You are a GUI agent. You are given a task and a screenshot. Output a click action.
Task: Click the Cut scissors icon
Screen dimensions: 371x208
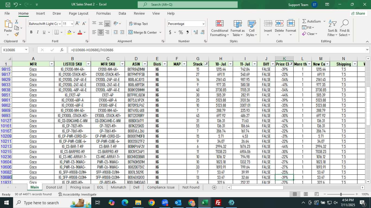click(17, 22)
